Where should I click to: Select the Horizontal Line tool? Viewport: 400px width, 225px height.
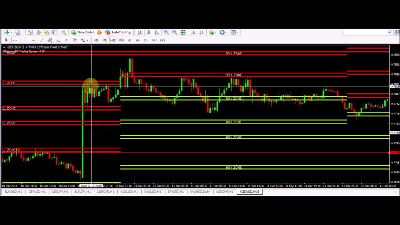(x=33, y=40)
